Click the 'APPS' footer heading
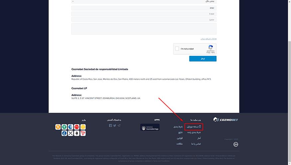Viewport: 291px width, 165px height. tap(157, 120)
